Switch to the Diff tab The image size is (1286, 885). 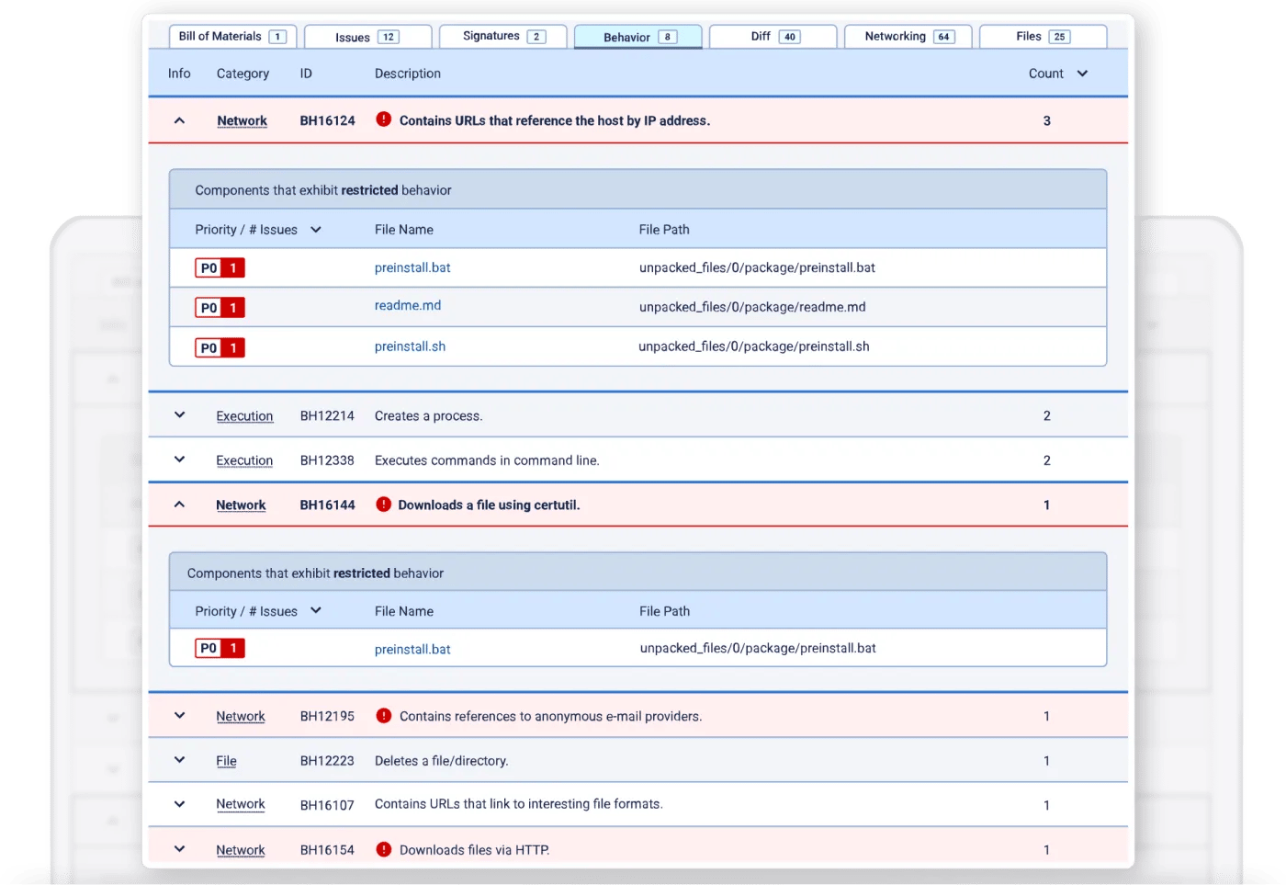(x=773, y=37)
